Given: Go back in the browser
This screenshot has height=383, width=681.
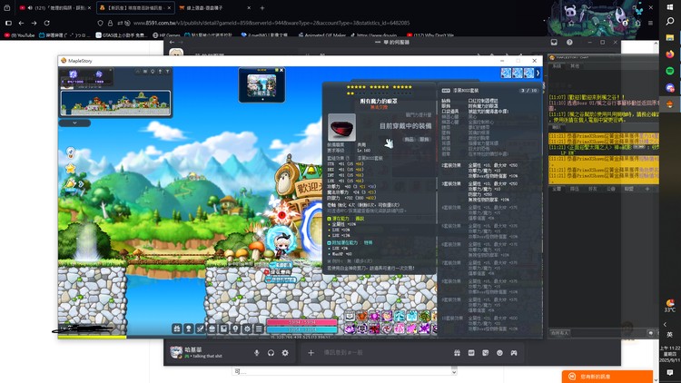Looking at the screenshot, I should tap(21, 23).
